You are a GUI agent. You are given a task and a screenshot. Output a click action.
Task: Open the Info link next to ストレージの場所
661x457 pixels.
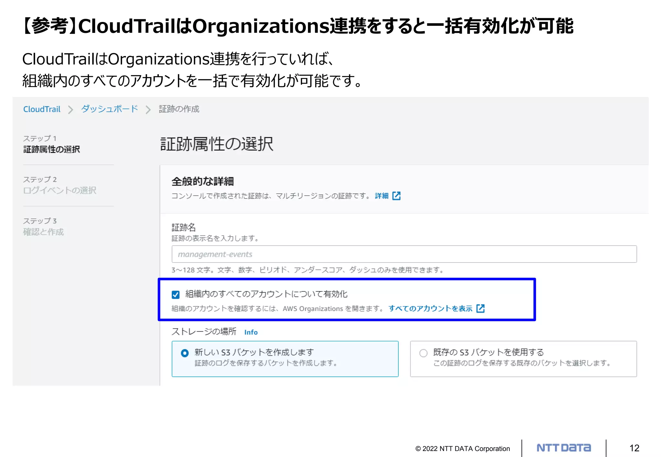pyautogui.click(x=251, y=332)
